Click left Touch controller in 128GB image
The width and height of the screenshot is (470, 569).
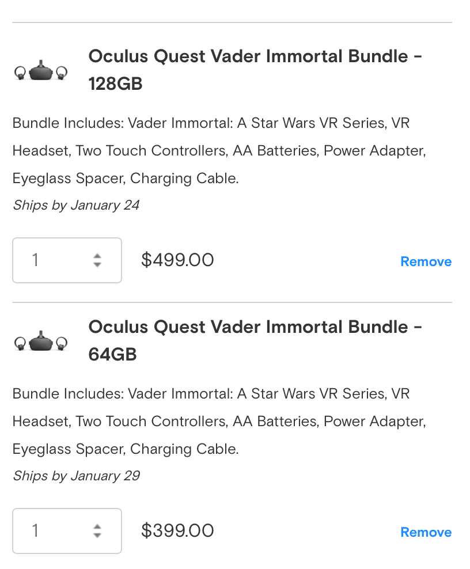(x=20, y=74)
